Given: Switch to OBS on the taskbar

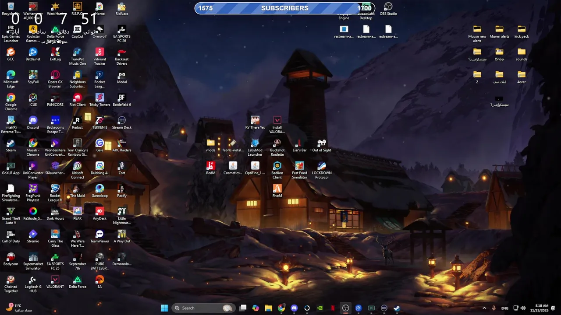Looking at the screenshot, I should click(x=345, y=308).
